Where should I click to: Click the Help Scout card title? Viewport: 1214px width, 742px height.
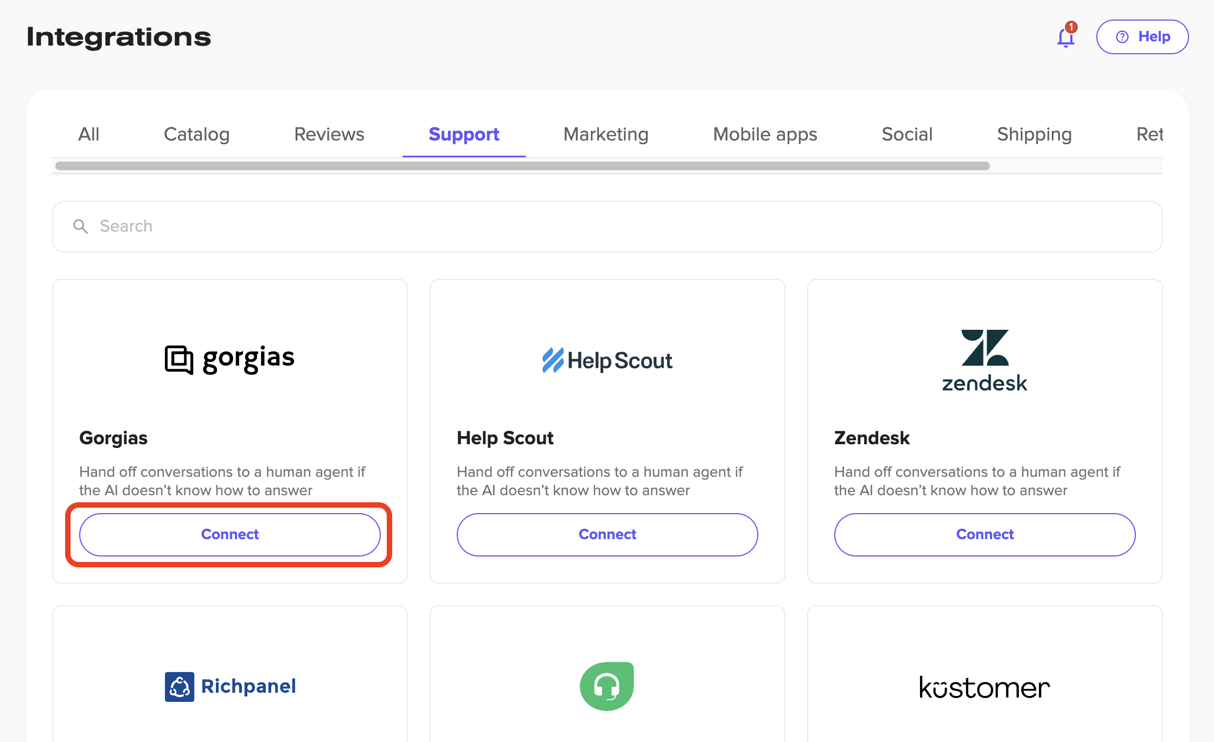click(505, 438)
